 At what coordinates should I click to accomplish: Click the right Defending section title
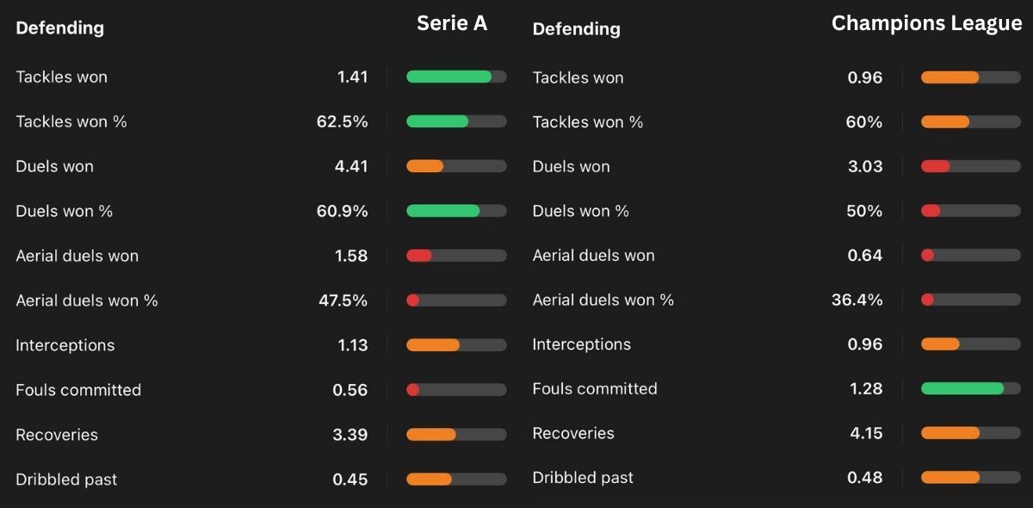576,28
